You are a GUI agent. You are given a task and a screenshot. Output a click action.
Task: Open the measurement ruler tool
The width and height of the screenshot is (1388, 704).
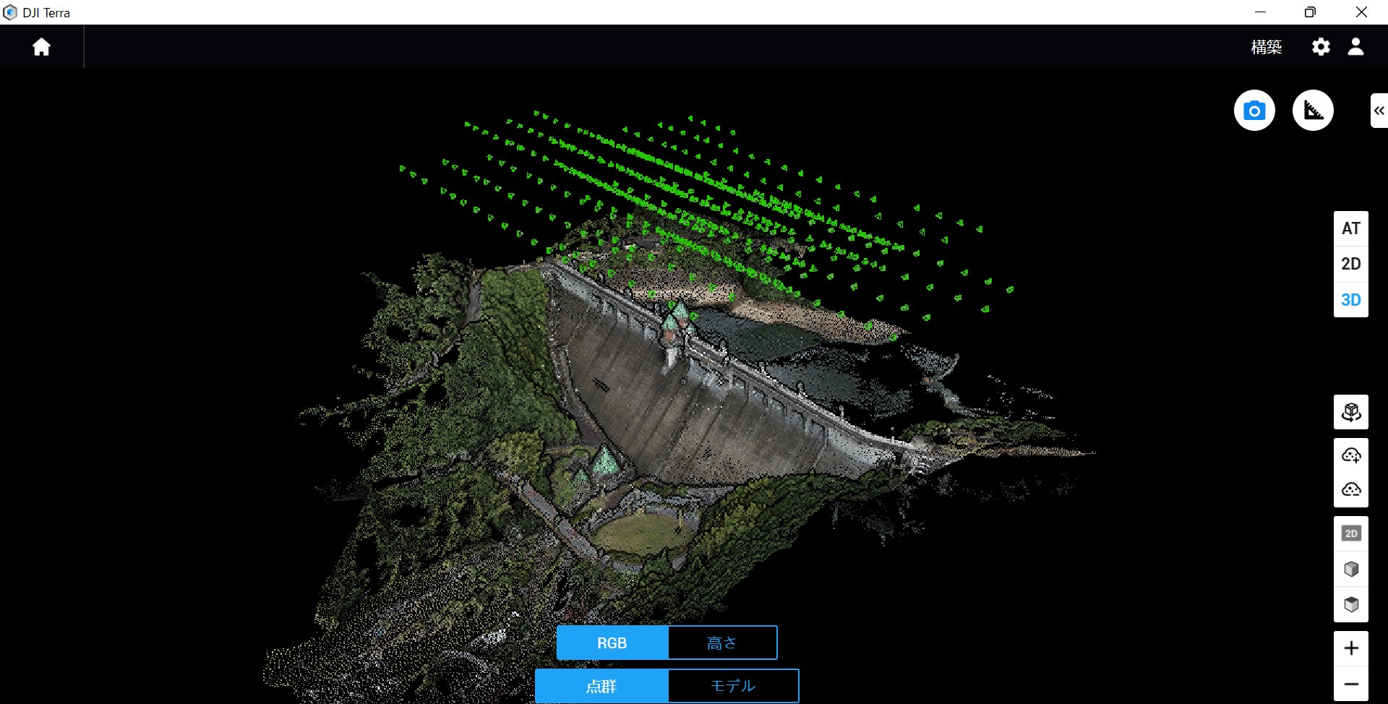click(x=1312, y=111)
